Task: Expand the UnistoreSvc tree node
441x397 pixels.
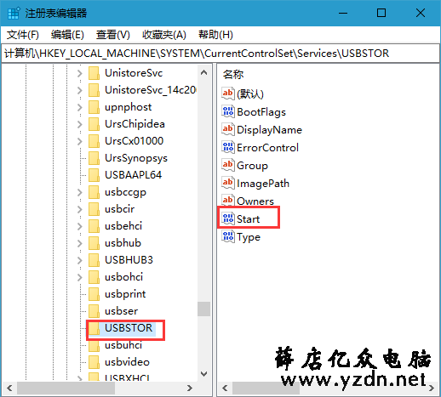Action: 80,73
